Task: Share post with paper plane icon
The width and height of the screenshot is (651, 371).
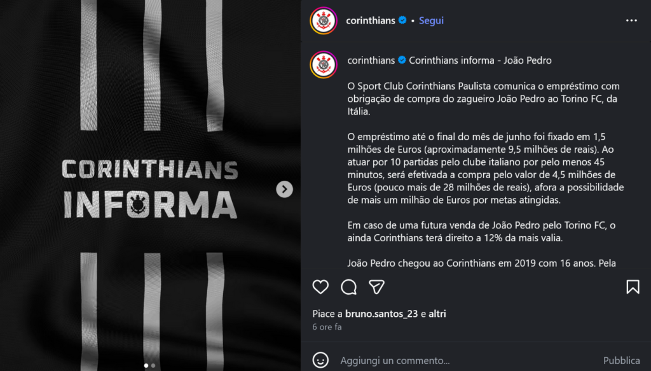Action: 376,287
